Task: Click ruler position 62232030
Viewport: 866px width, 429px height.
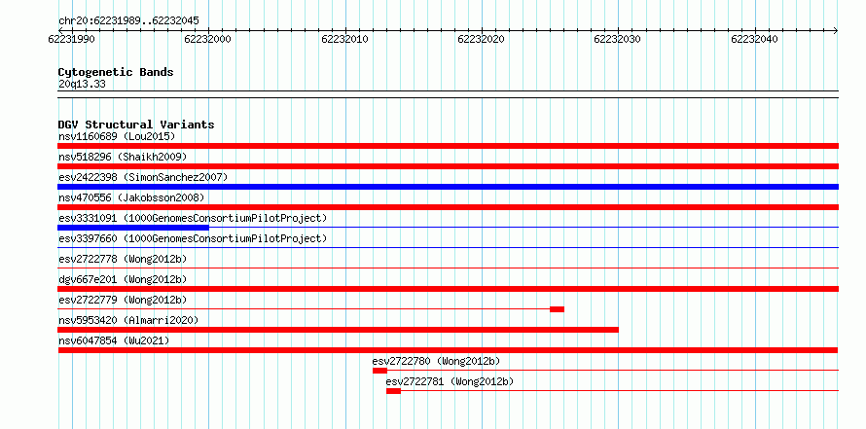Action: coord(618,39)
